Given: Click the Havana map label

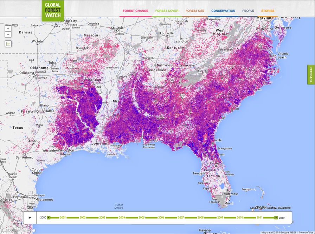Looking at the screenshot, I should (205, 230).
